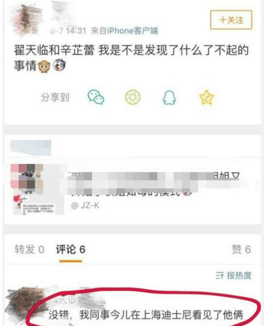Tap the circled comment about 上海迪士尼

(x=146, y=315)
